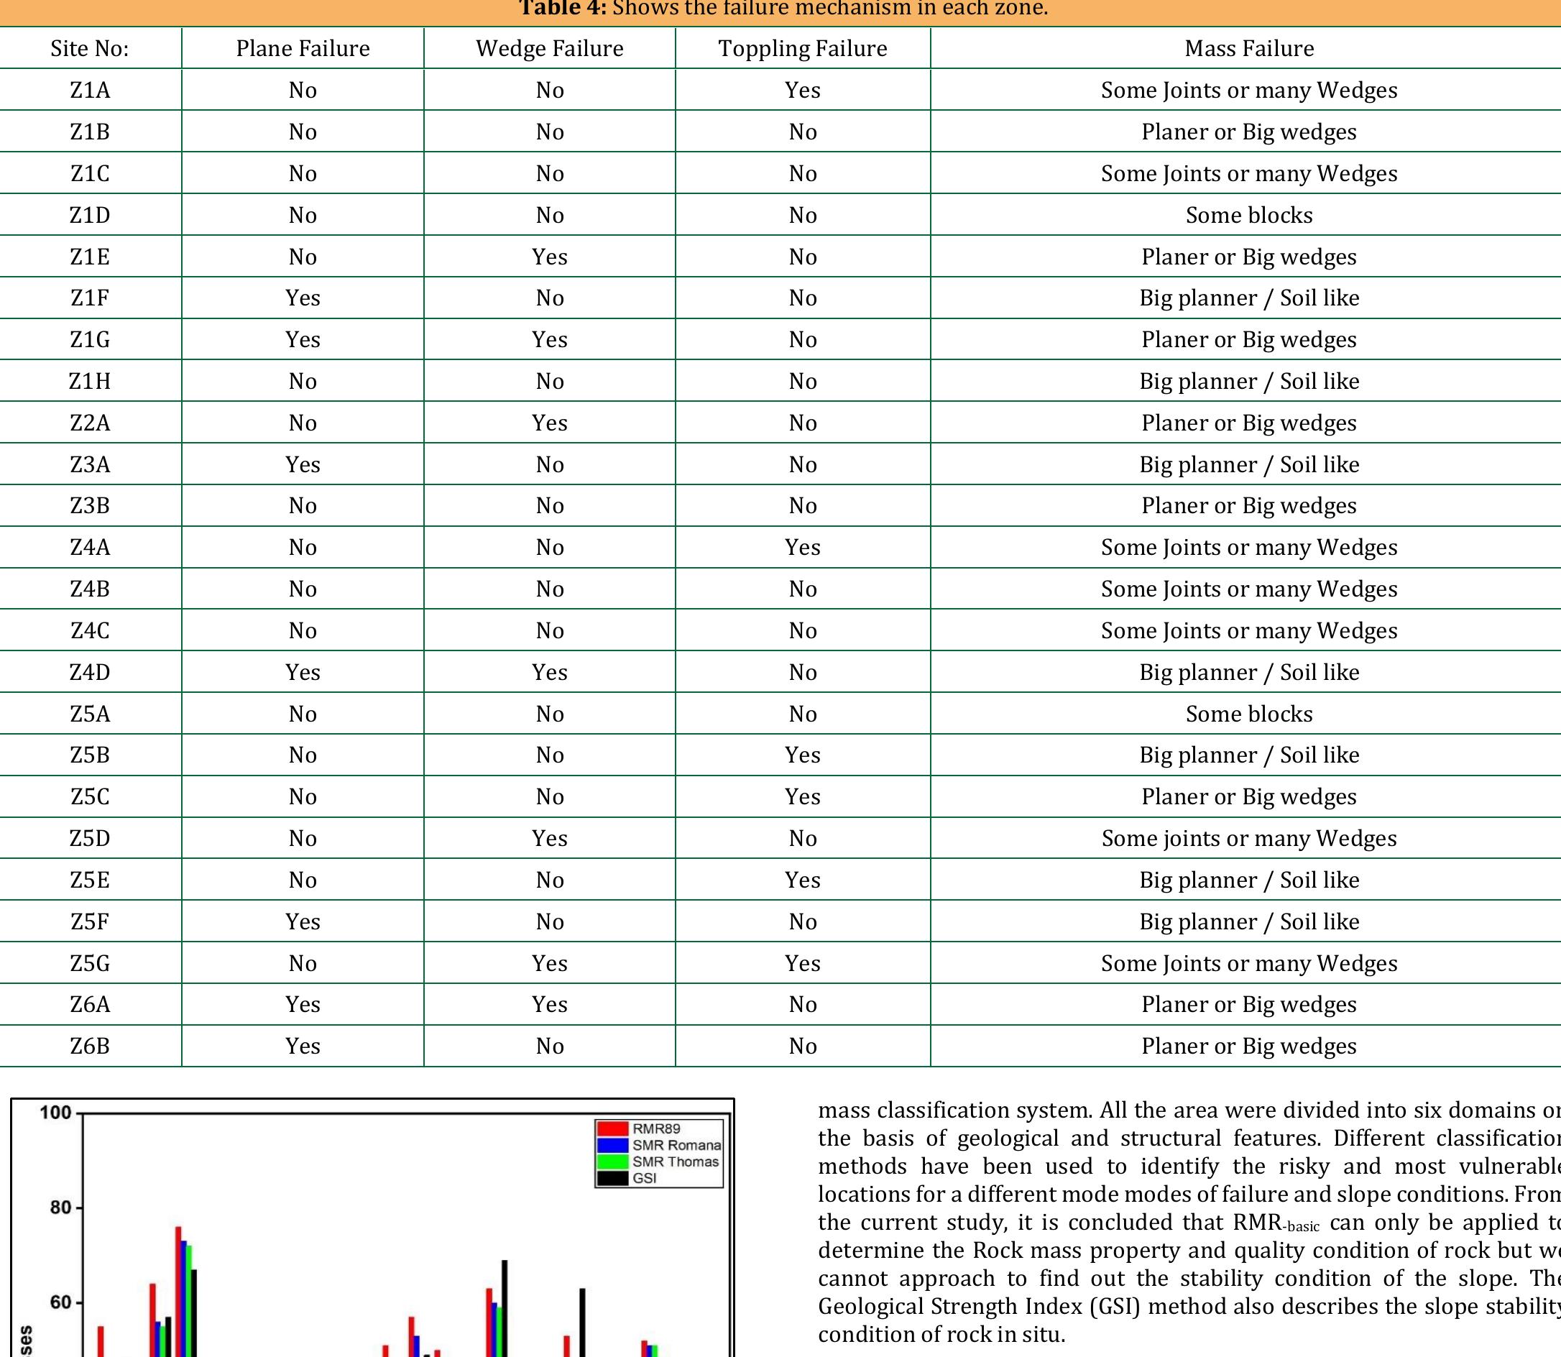Click the Z5G site number cell
The height and width of the screenshot is (1357, 1561).
click(x=90, y=963)
